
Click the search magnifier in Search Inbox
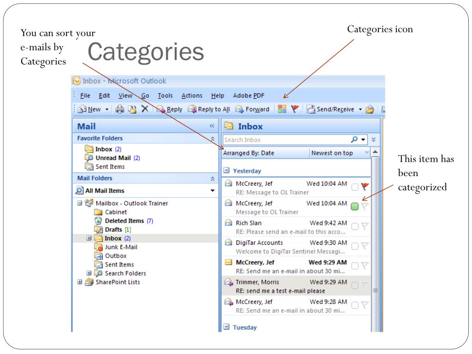click(354, 139)
